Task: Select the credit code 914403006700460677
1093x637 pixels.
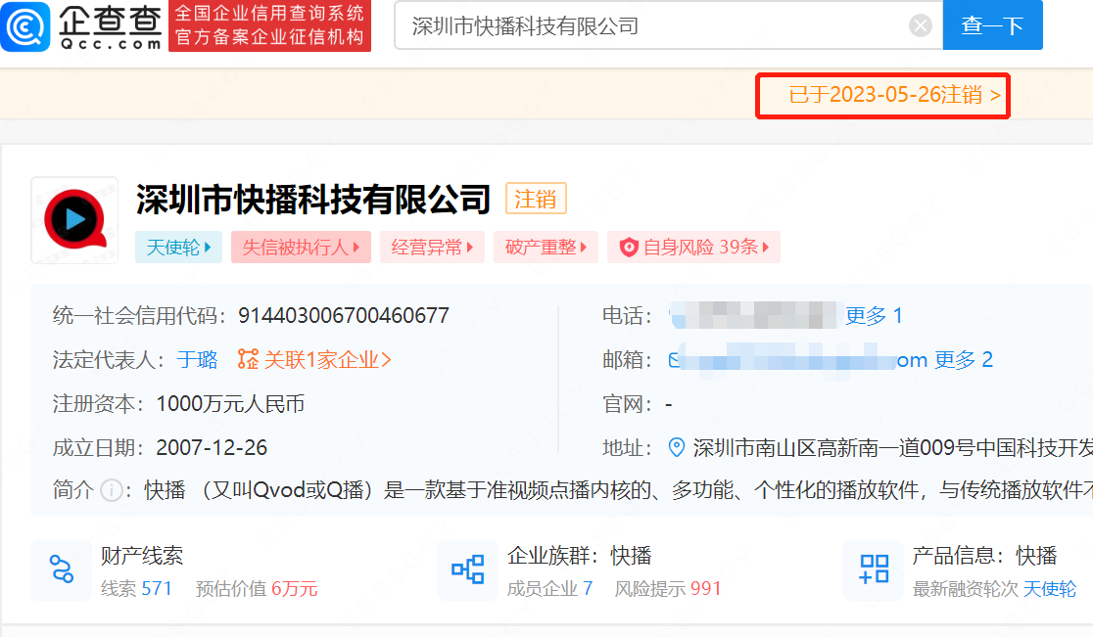Action: point(344,315)
